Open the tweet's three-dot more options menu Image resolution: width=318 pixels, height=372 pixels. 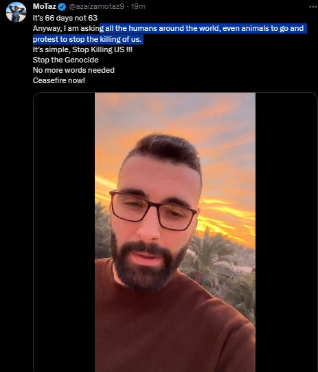pyautogui.click(x=313, y=7)
